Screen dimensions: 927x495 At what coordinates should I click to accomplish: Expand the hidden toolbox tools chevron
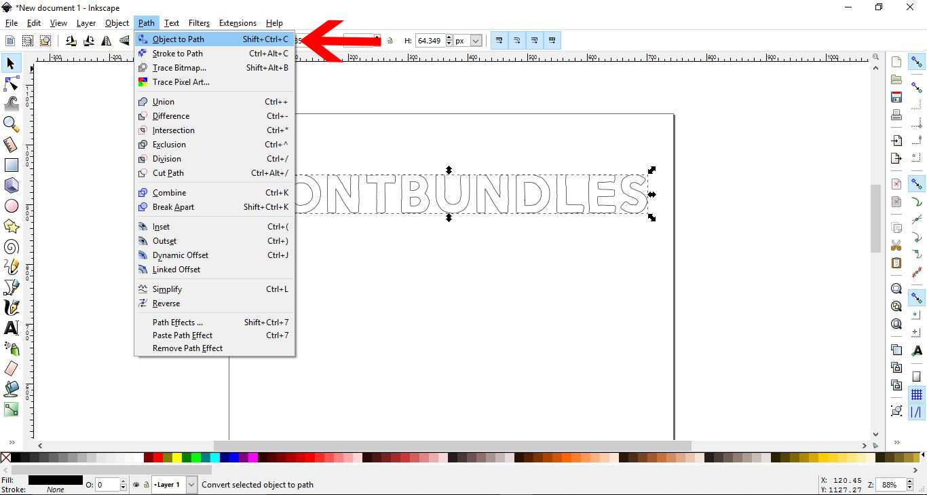coord(12,443)
